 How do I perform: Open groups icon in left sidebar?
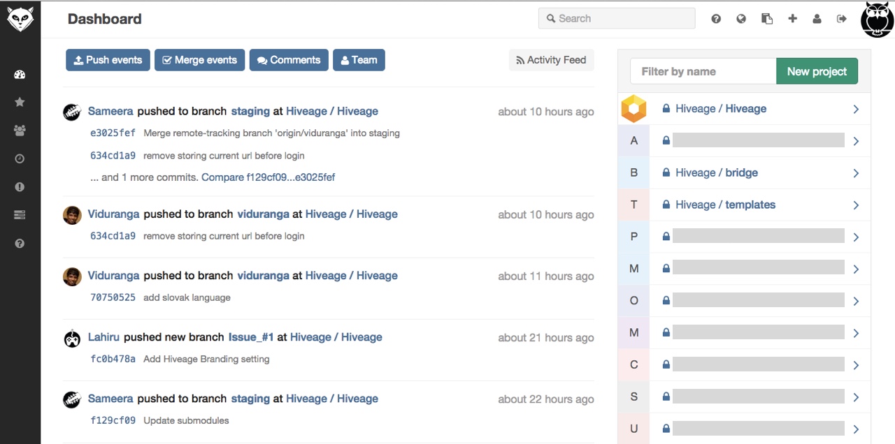[20, 130]
